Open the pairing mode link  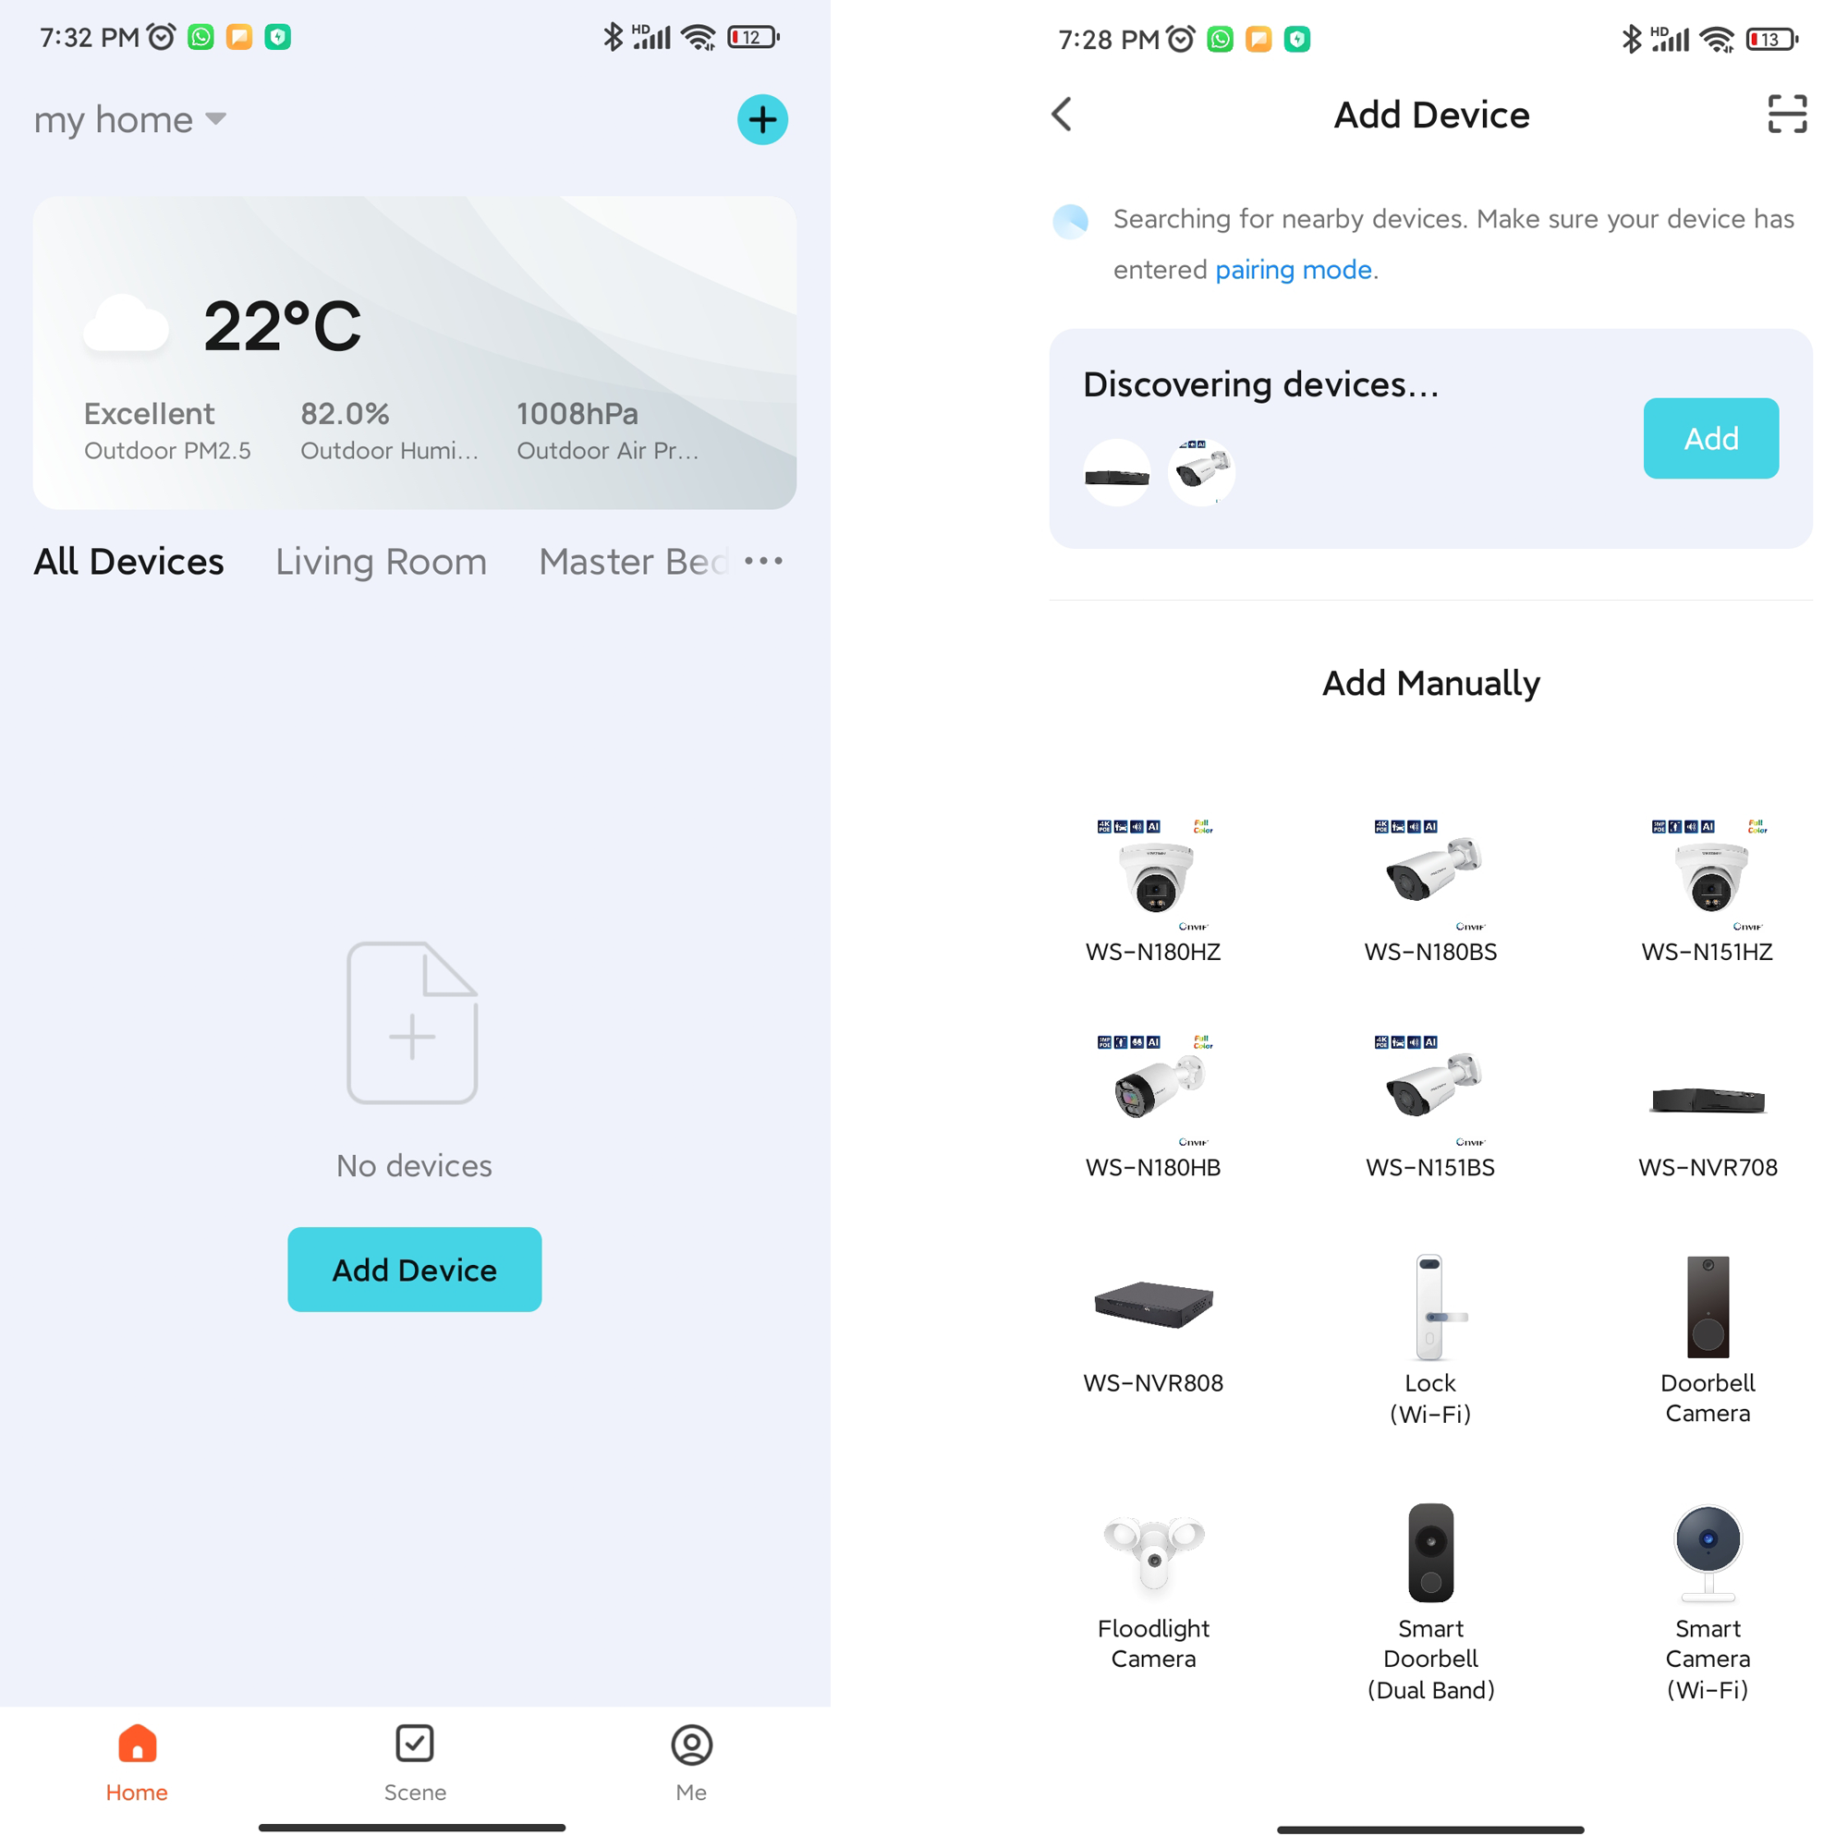[1294, 270]
